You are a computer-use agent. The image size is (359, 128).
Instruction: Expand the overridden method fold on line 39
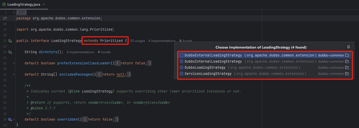point(14,119)
